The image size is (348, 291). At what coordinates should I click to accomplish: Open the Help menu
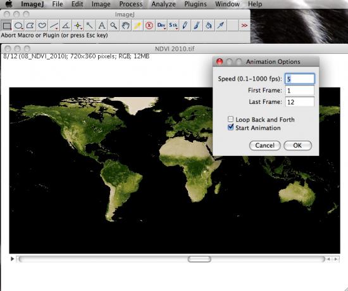coord(255,4)
